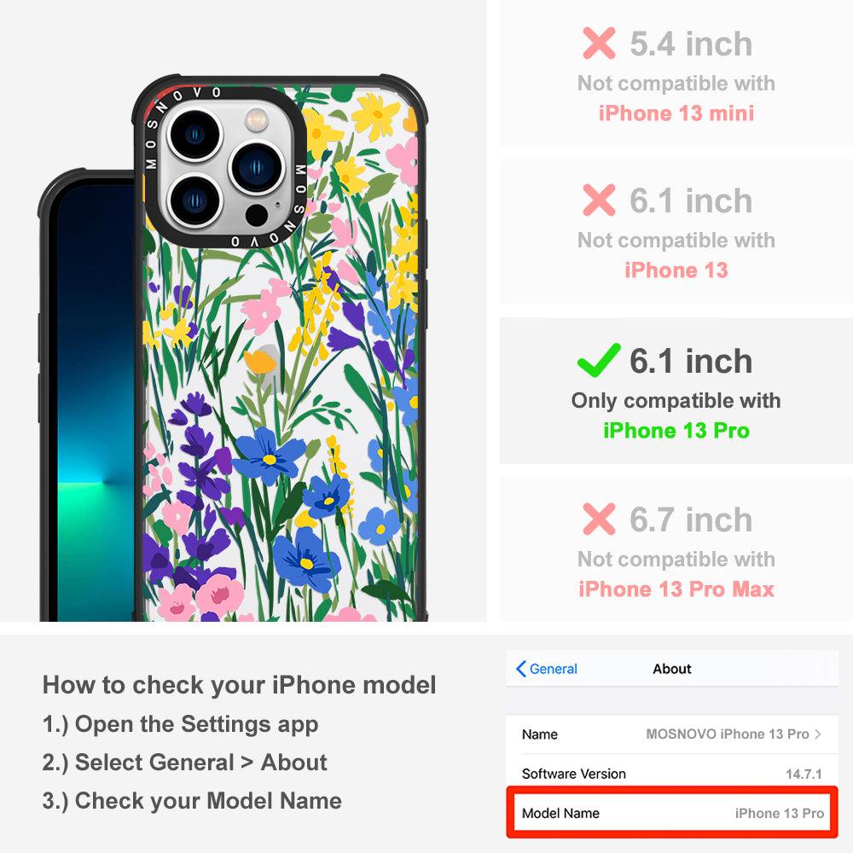The height and width of the screenshot is (853, 853).
Task: Select the Model Name row
Action: (x=672, y=813)
